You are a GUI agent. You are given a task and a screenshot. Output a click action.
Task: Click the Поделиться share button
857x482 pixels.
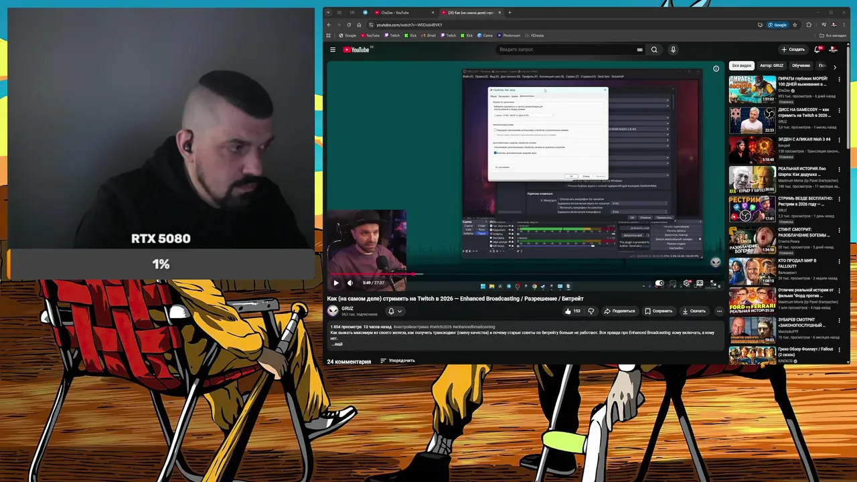coord(619,311)
